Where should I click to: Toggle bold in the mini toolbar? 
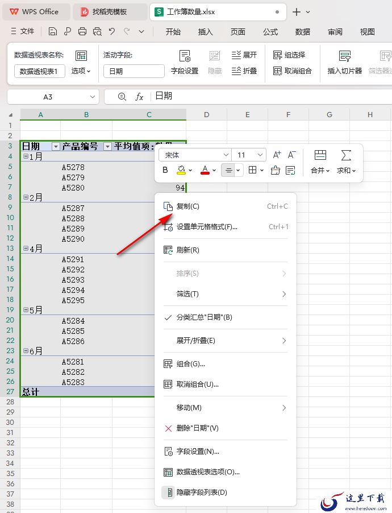[165, 170]
